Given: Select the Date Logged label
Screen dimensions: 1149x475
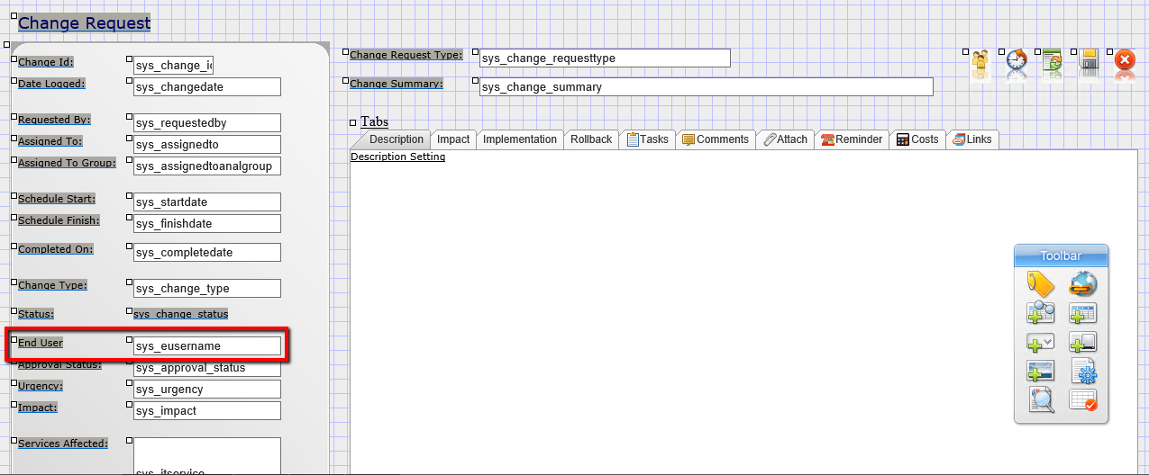Looking at the screenshot, I should 51,84.
